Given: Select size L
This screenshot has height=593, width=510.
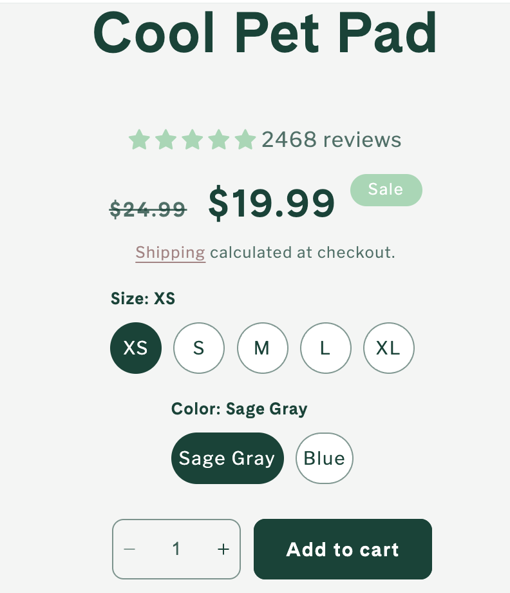Looking at the screenshot, I should [326, 348].
